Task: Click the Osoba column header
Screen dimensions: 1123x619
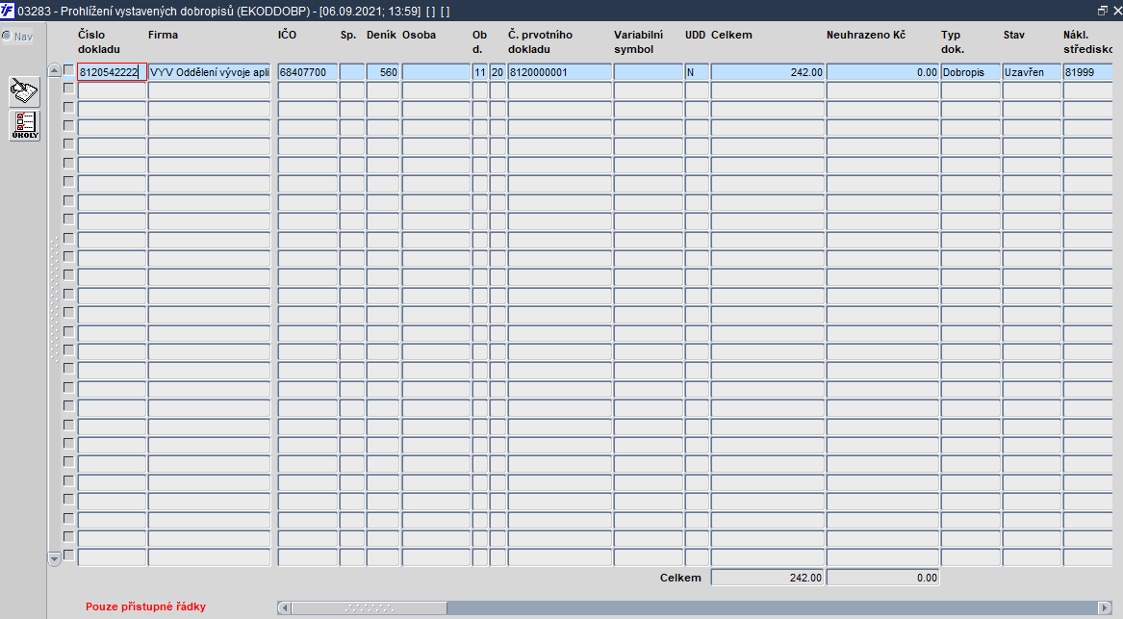Action: pos(419,35)
